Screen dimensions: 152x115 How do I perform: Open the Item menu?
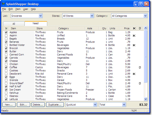tap(18, 9)
